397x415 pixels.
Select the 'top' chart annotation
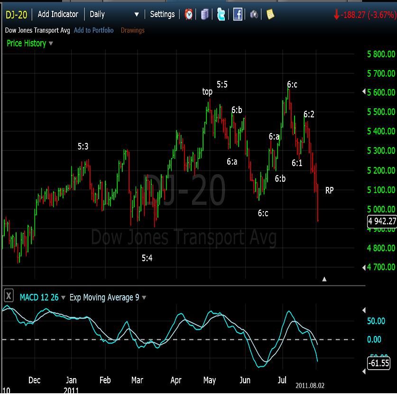point(207,92)
